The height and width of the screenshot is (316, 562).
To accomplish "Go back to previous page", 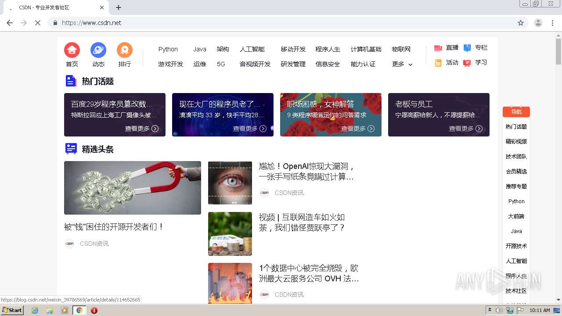I will coord(10,23).
